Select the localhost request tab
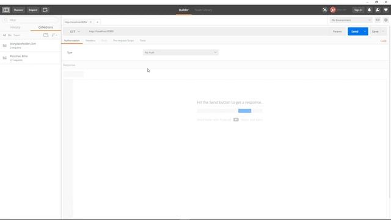Image resolution: width=391 pixels, height=220 pixels. pos(76,22)
